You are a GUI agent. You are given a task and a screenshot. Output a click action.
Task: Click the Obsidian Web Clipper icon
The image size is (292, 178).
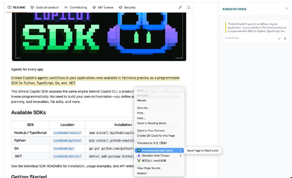point(139,155)
